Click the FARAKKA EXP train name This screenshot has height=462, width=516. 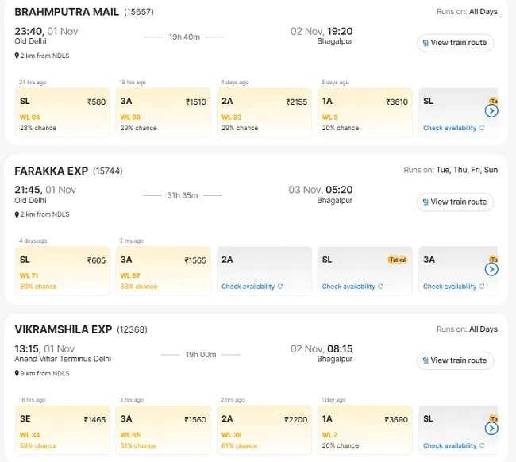[52, 171]
